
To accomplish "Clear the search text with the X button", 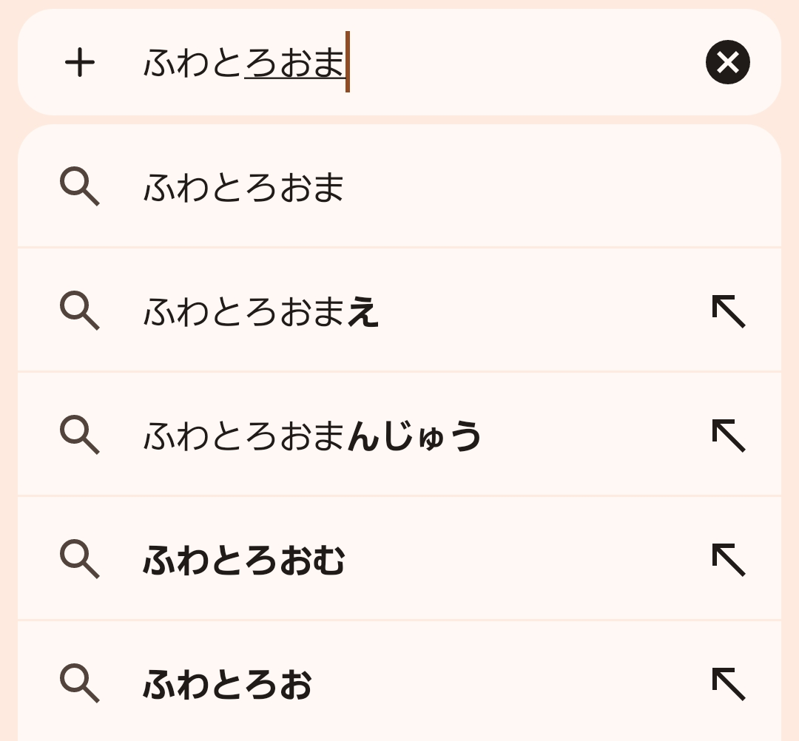I will pos(727,62).
